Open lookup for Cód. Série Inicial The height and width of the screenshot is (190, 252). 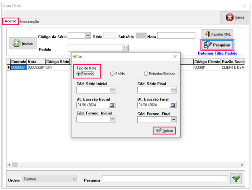point(112,90)
